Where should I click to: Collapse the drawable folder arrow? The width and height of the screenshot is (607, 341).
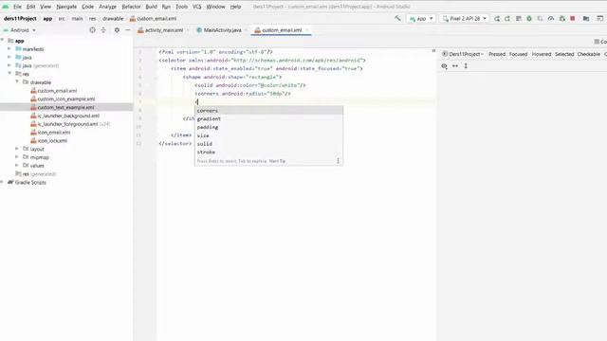[x=17, y=82]
